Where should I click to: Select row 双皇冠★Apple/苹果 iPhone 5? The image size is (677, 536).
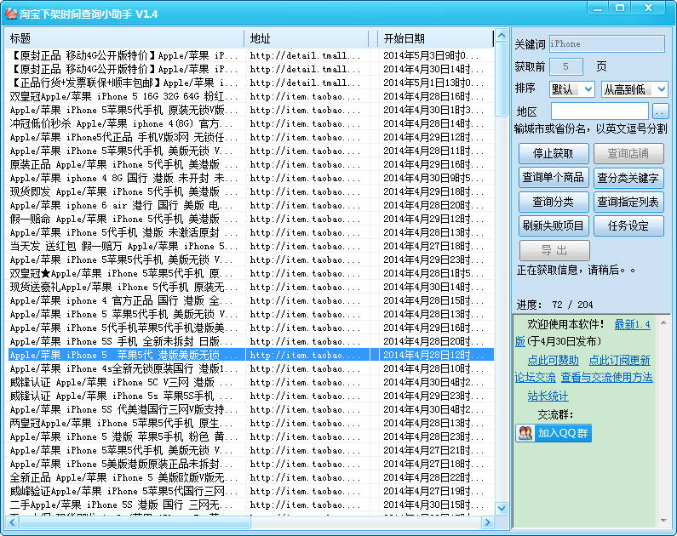click(251, 273)
